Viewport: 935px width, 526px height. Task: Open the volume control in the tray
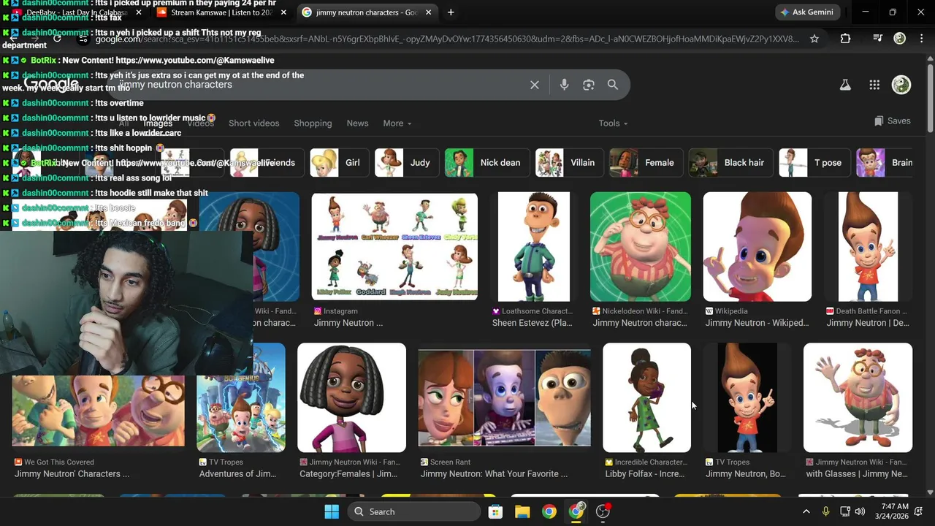tap(860, 511)
